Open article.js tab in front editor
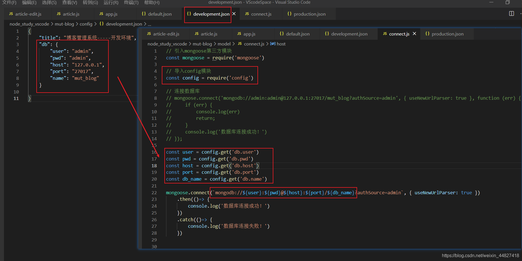This screenshot has width=522, height=261. (x=209, y=34)
